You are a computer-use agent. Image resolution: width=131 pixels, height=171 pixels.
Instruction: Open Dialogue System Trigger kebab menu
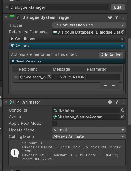[123, 17]
